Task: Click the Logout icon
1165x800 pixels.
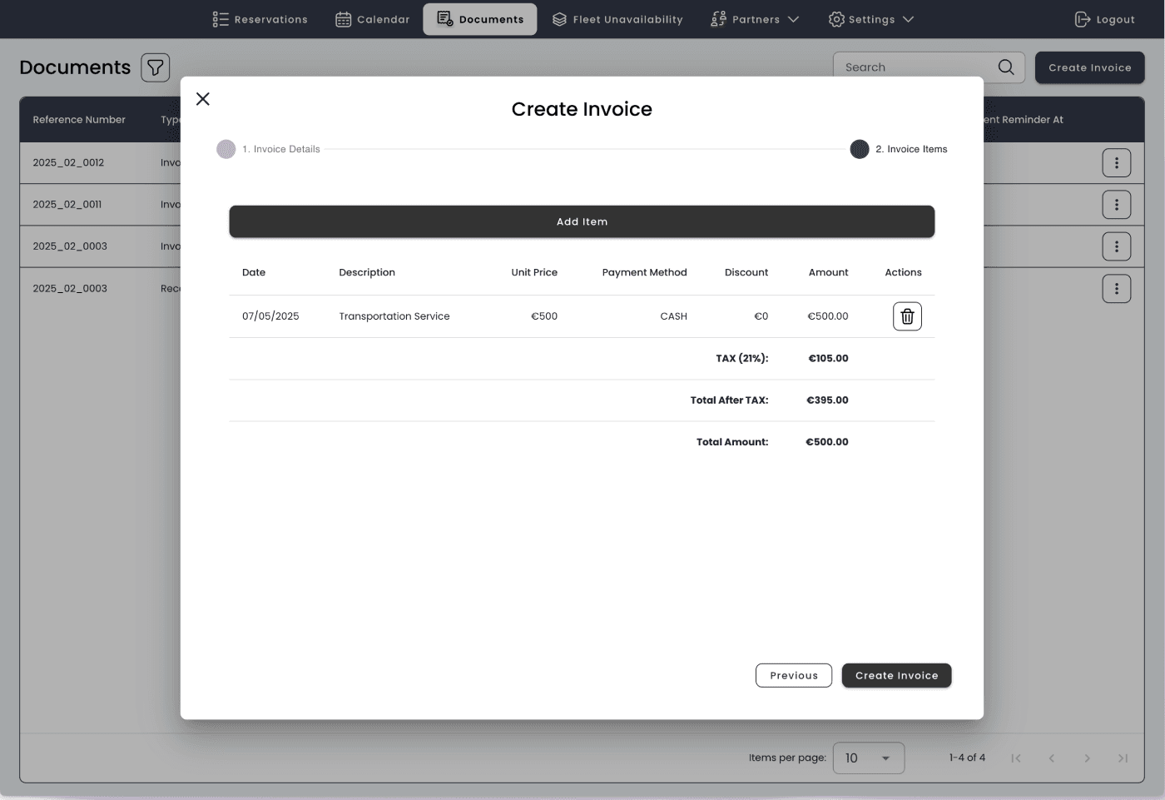Action: coord(1082,19)
